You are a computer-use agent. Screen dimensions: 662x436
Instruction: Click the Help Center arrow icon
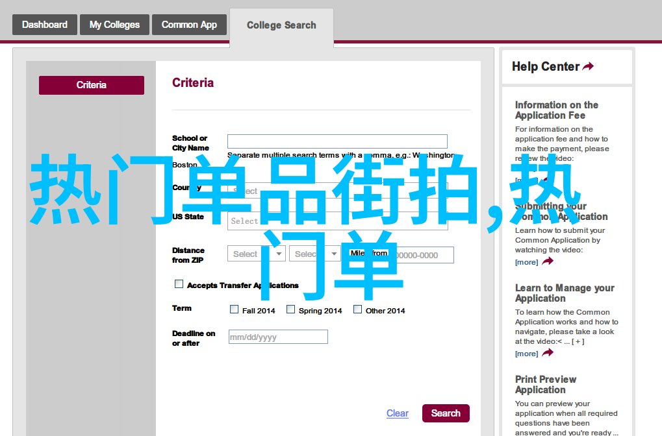click(588, 66)
